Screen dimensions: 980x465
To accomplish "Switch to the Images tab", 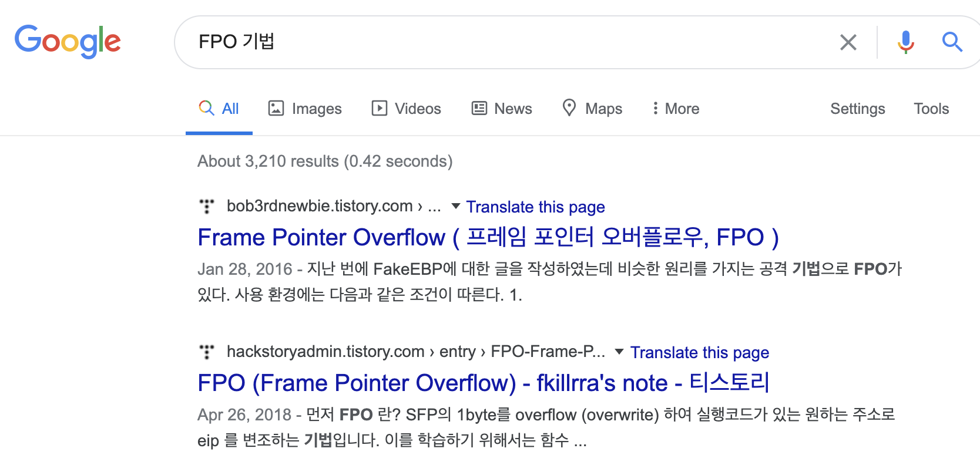I will 305,109.
